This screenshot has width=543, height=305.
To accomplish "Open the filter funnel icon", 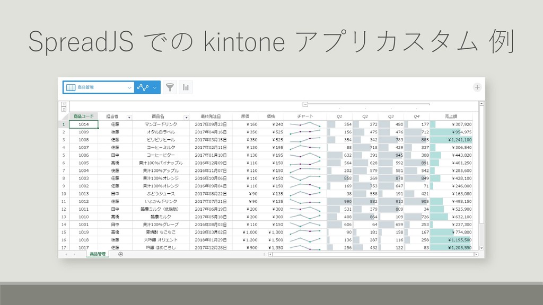I will click(170, 87).
